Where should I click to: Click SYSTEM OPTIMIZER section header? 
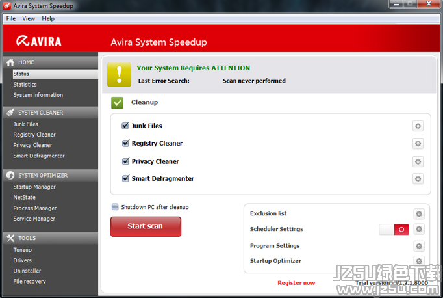click(51, 176)
